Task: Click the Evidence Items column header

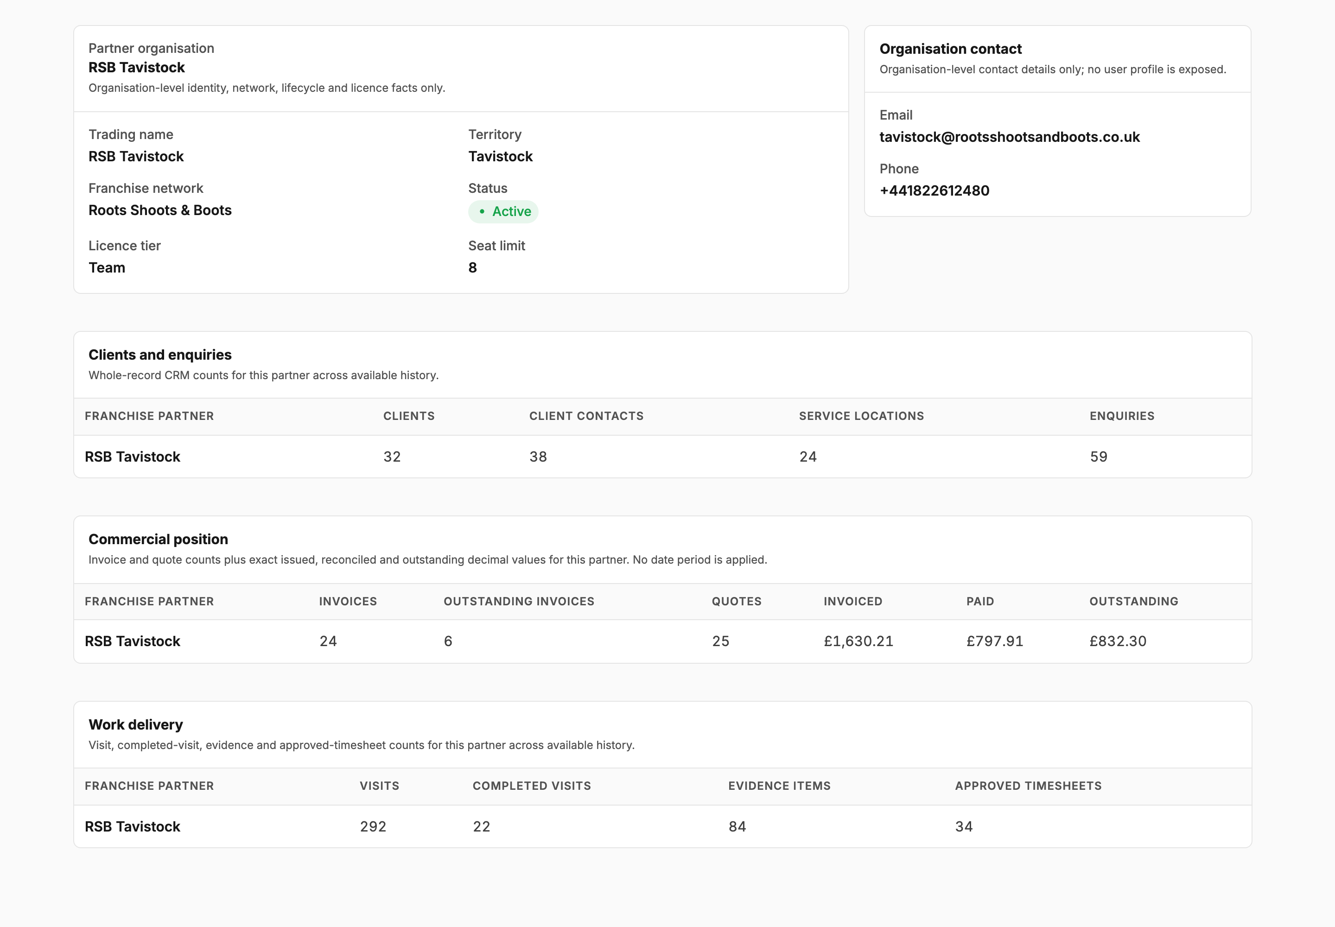Action: coord(779,786)
